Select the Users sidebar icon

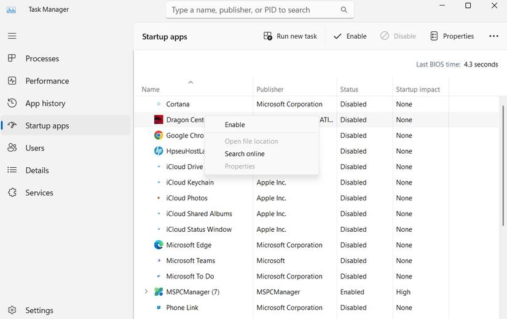tap(12, 148)
